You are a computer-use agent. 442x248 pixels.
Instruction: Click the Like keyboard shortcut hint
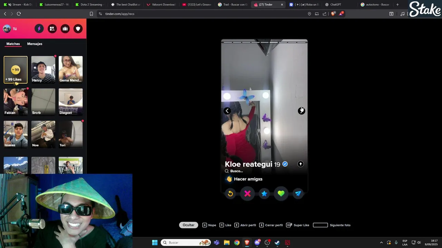click(x=225, y=225)
